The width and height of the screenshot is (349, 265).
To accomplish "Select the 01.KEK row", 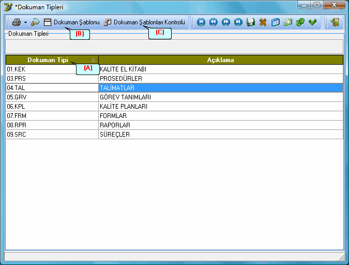I will pos(52,69).
